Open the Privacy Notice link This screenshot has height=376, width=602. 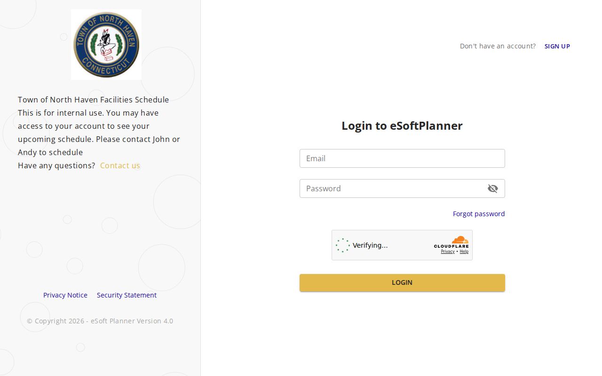pos(65,295)
